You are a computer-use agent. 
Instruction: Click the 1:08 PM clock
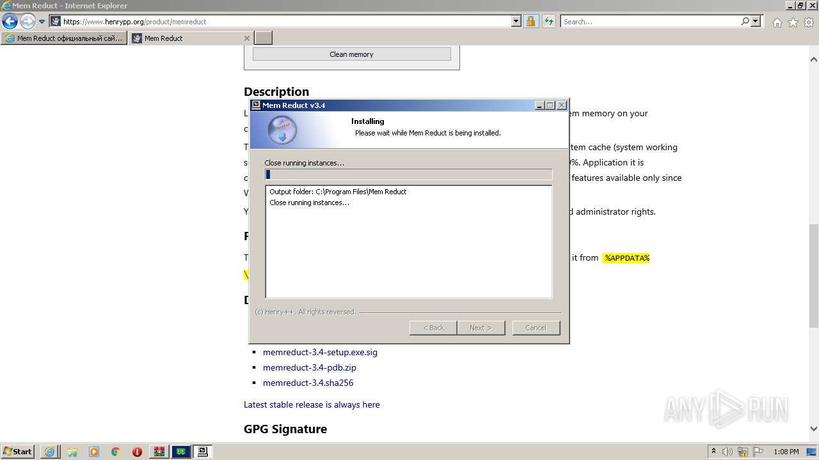tap(786, 452)
